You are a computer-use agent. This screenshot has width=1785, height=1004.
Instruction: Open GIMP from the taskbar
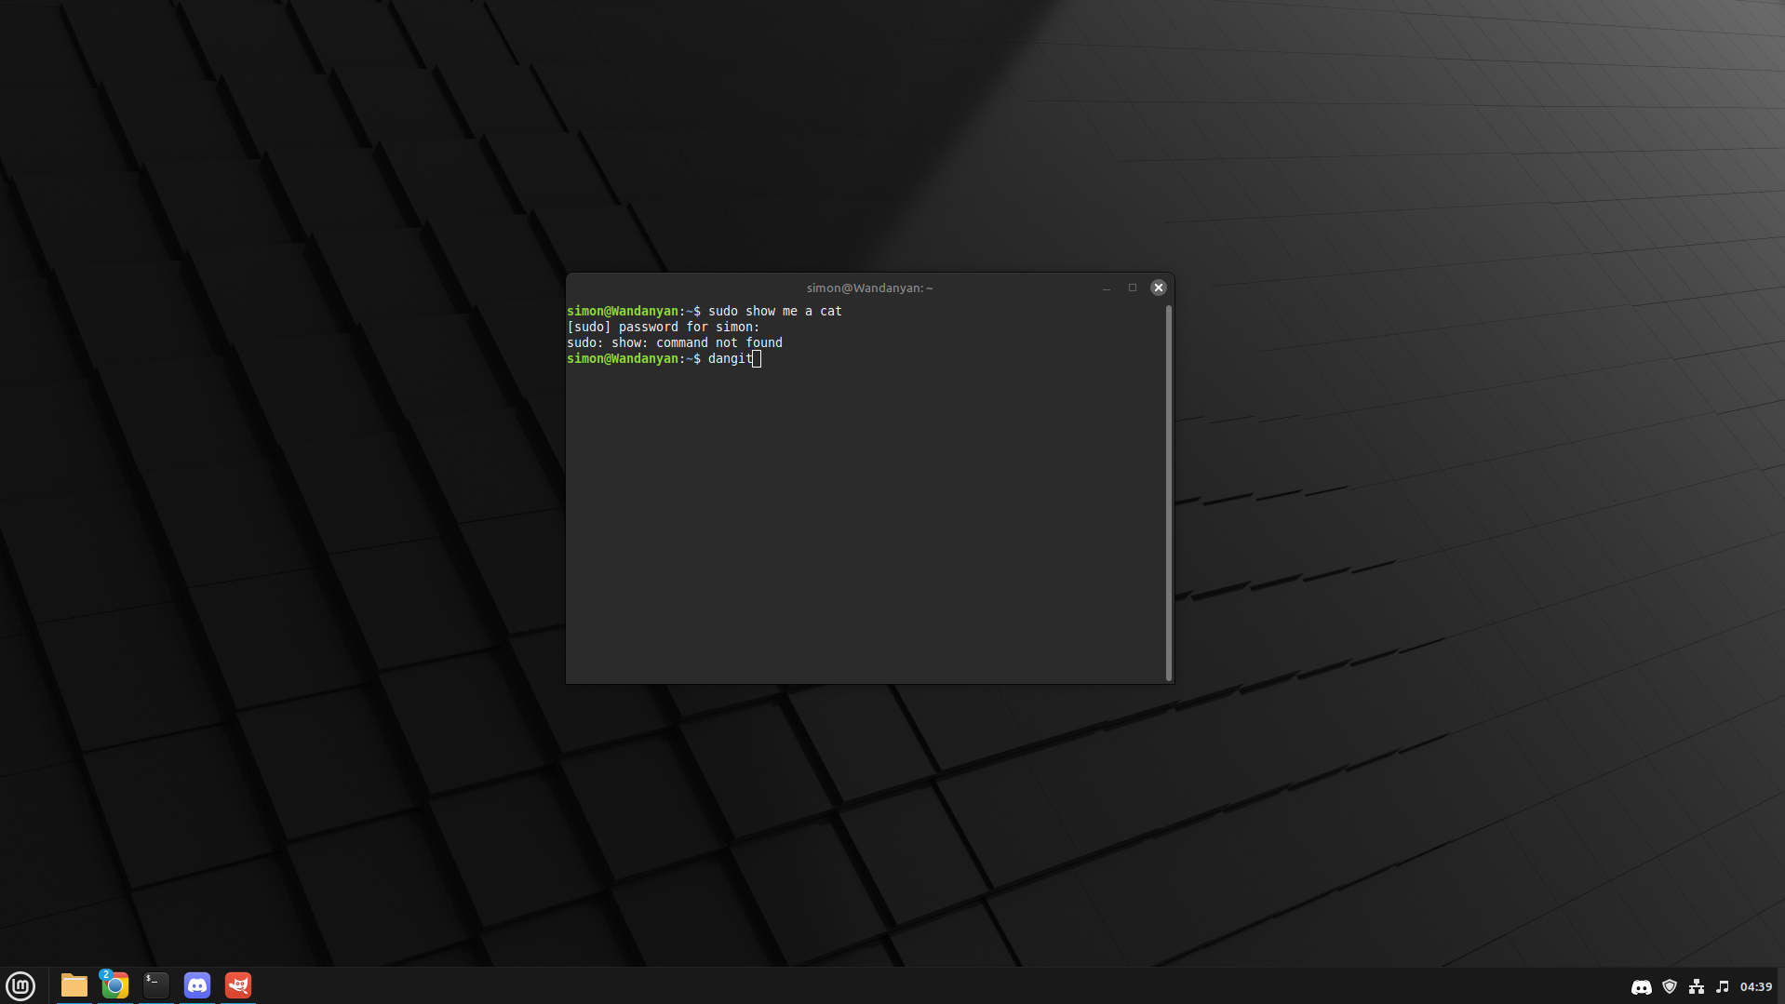(x=237, y=984)
